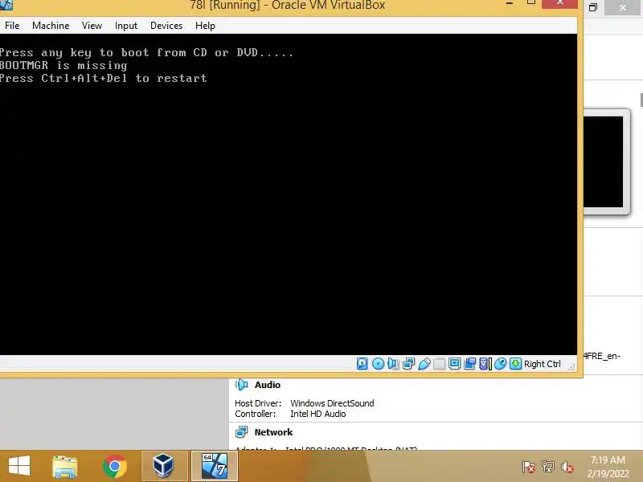Maximize the VirtualBox VM window
The image size is (643, 482).
coord(531,3)
